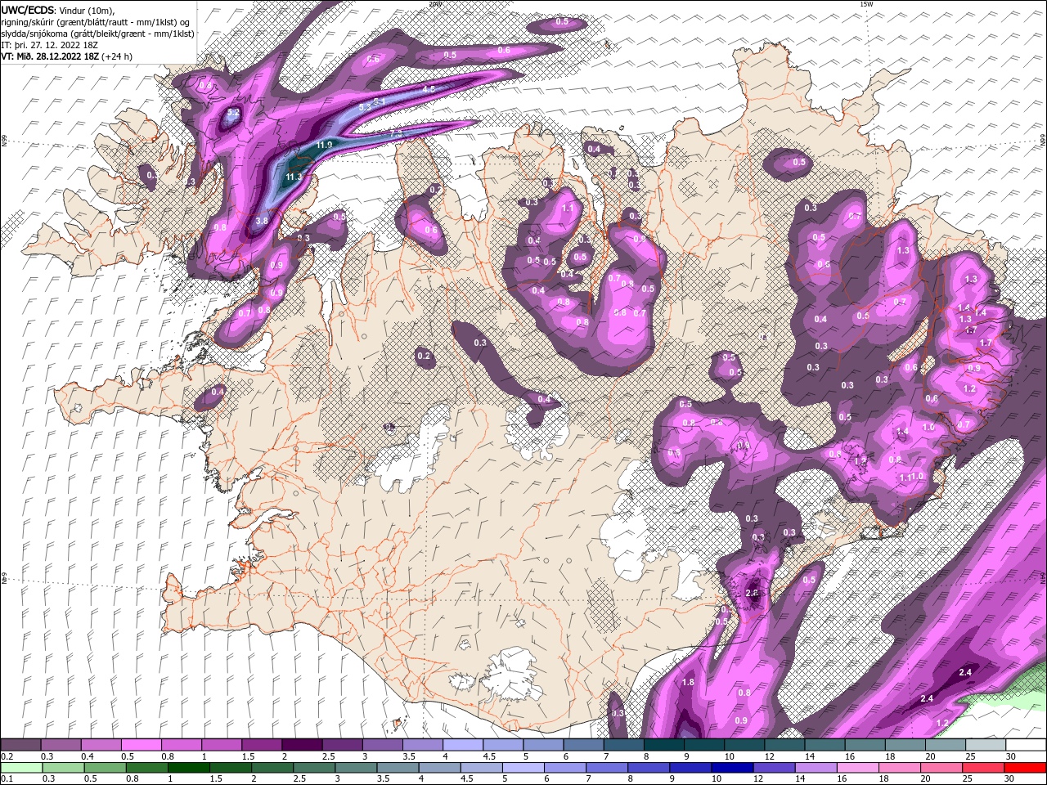Click the 2.8 precipitation value on the map

[x=753, y=593]
